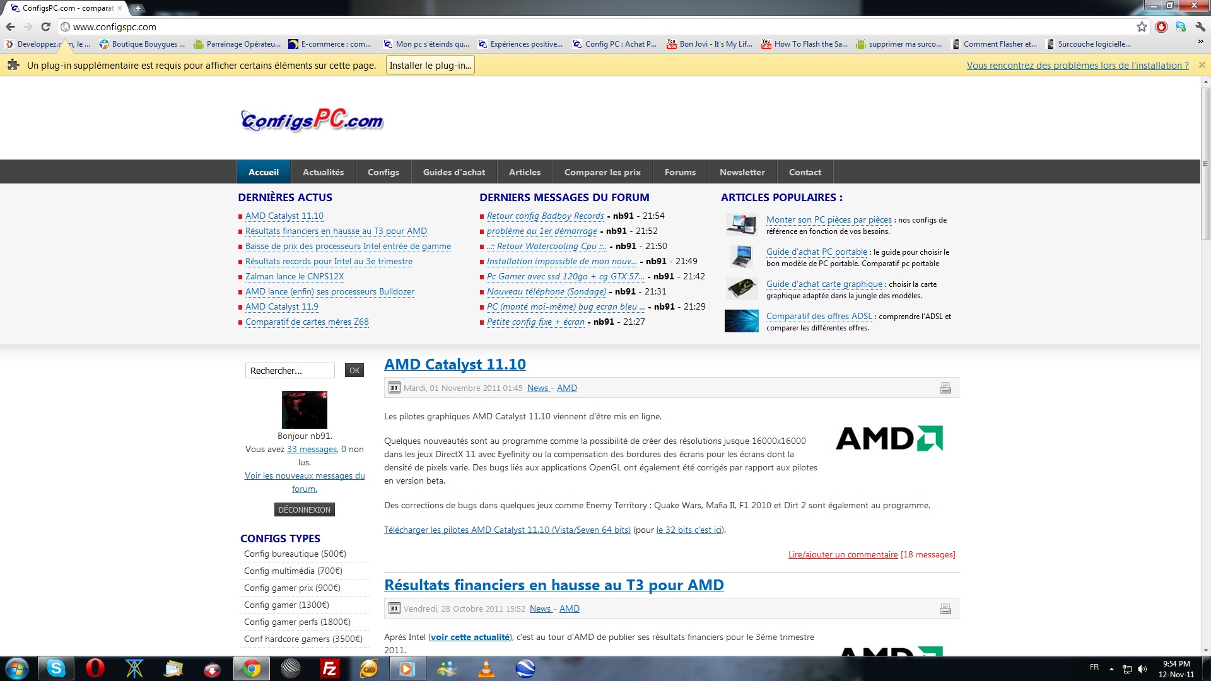The image size is (1211, 681).
Task: Open Skype from the taskbar
Action: click(56, 668)
